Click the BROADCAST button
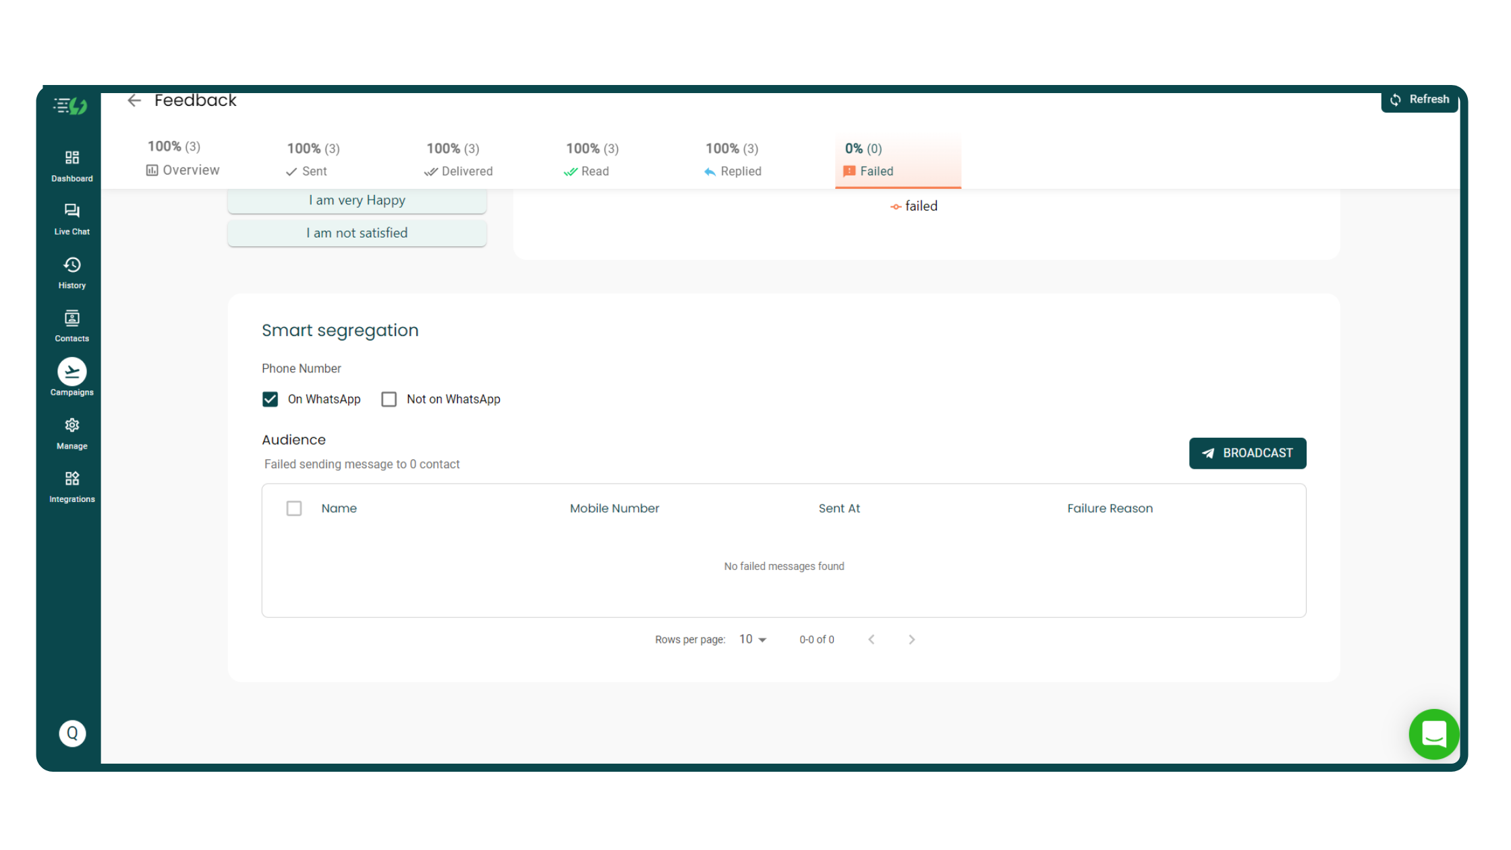1511x850 pixels. coord(1247,453)
